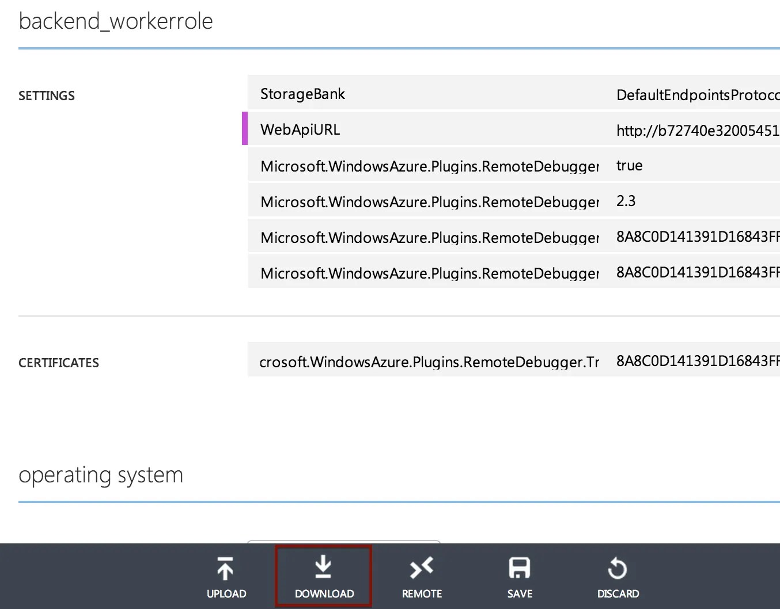Click the Discard undo icon
The width and height of the screenshot is (780, 609).
618,568
